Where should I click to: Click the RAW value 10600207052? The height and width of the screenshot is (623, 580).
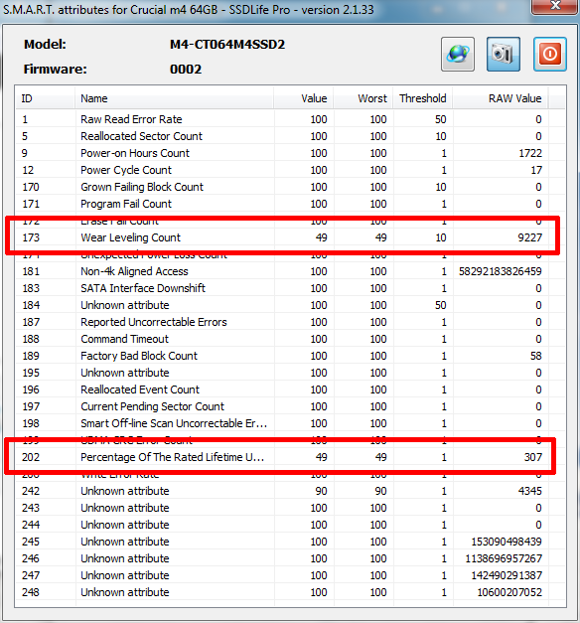coord(509,592)
